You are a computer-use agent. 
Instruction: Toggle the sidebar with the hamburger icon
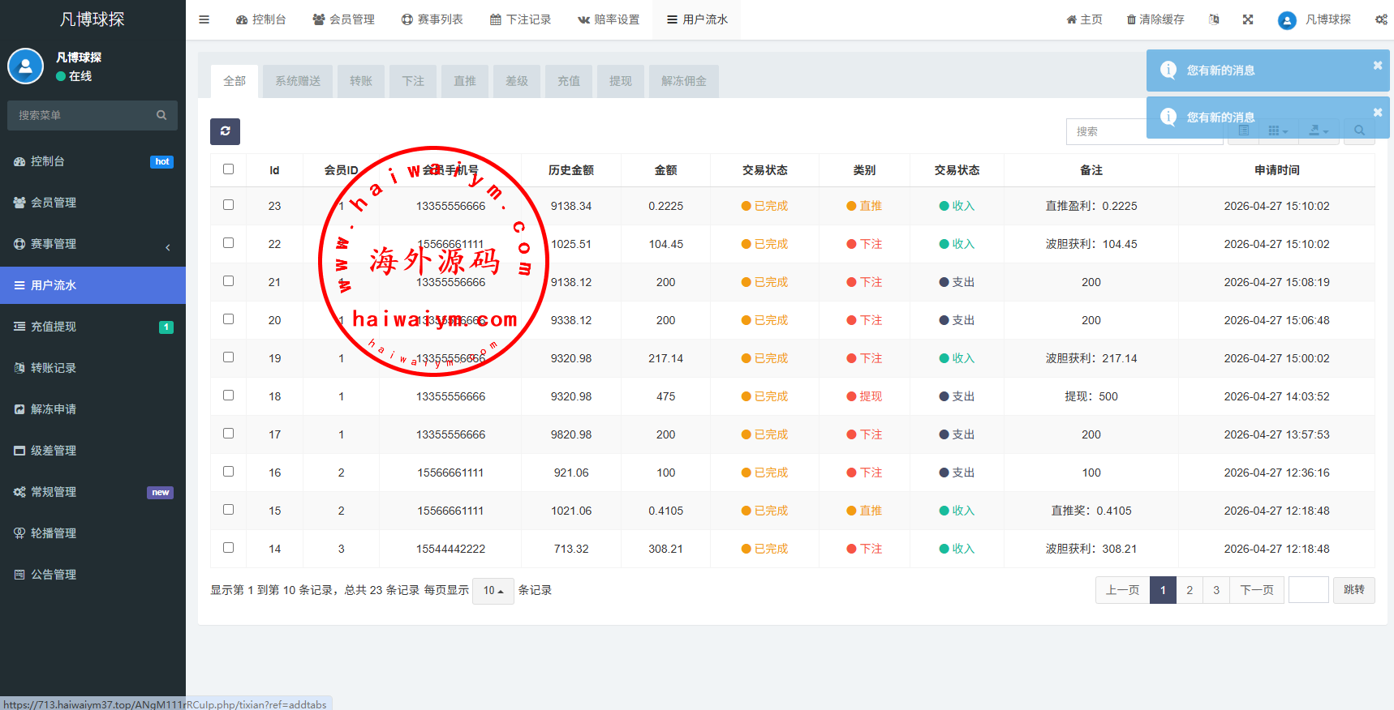[204, 19]
